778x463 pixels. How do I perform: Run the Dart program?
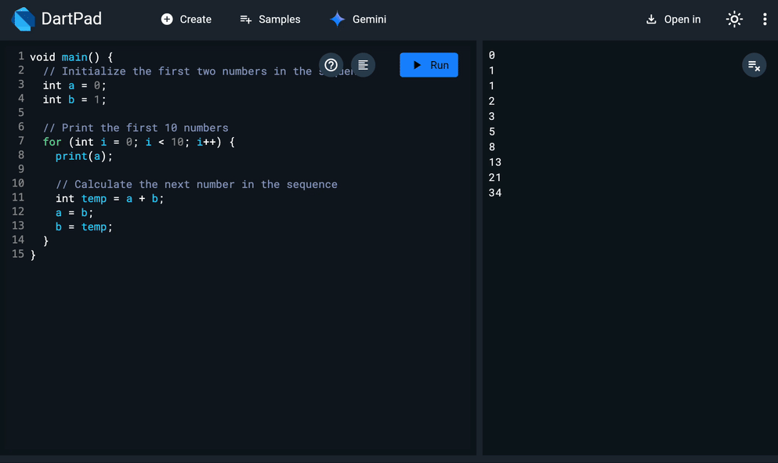pyautogui.click(x=429, y=65)
